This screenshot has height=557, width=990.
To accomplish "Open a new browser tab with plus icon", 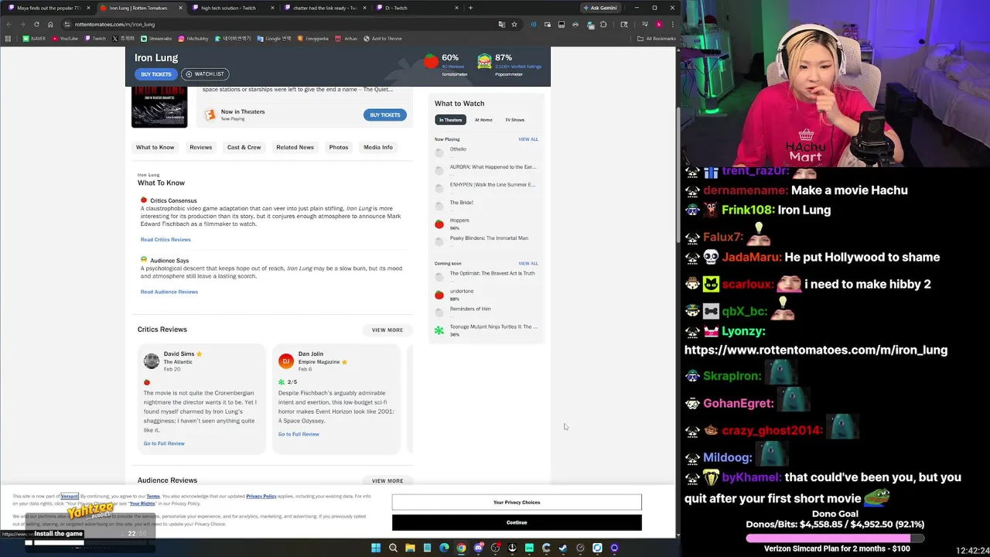I will (470, 8).
